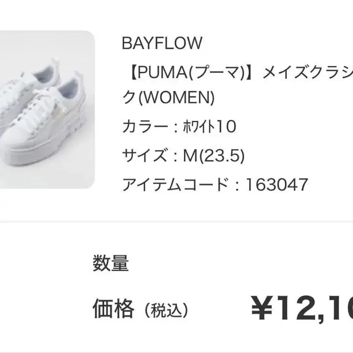Screen dimensions: 353x353
Task: Select the サイズ label
Action: coord(144,156)
